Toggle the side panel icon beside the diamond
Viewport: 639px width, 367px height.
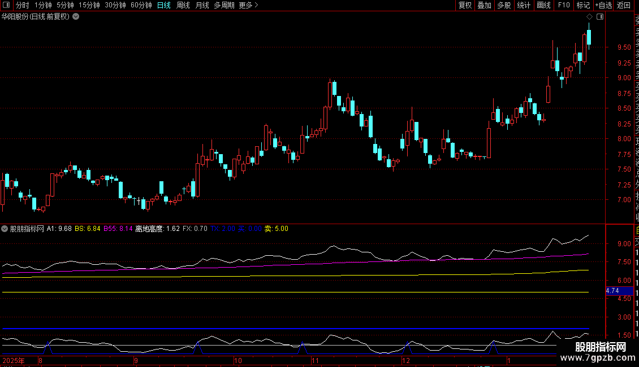600,17
